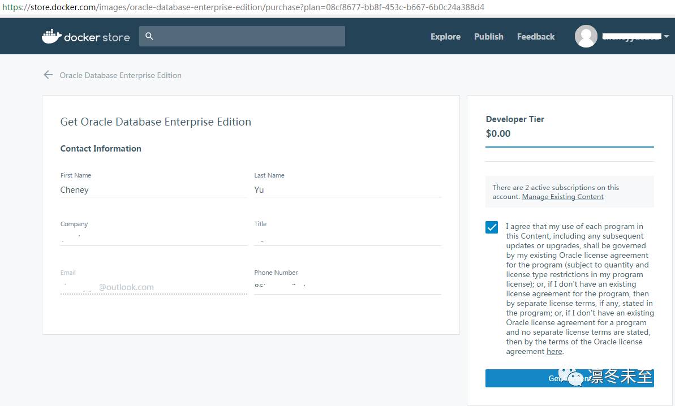
Task: Click the user avatar icon
Action: pyautogui.click(x=586, y=36)
